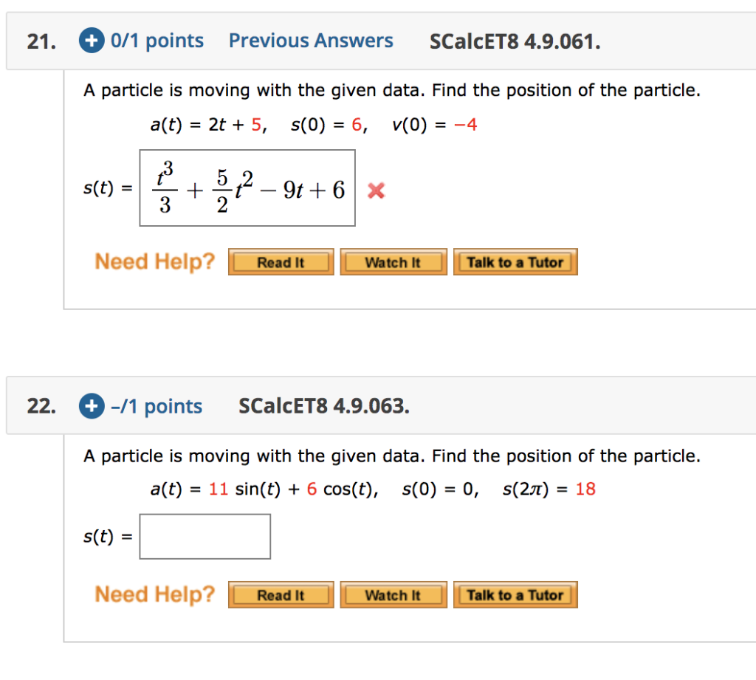Expand question 22 details via plus icon
The height and width of the screenshot is (680, 756).
point(91,405)
